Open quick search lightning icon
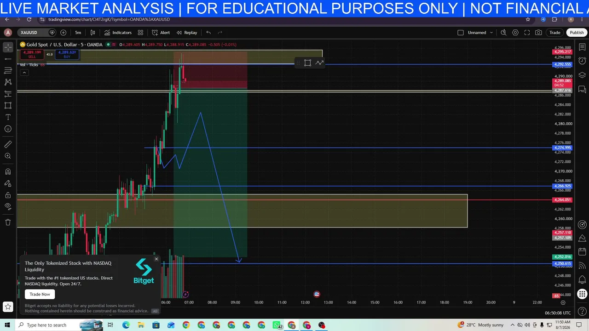Image resolution: width=589 pixels, height=331 pixels. coord(503,33)
